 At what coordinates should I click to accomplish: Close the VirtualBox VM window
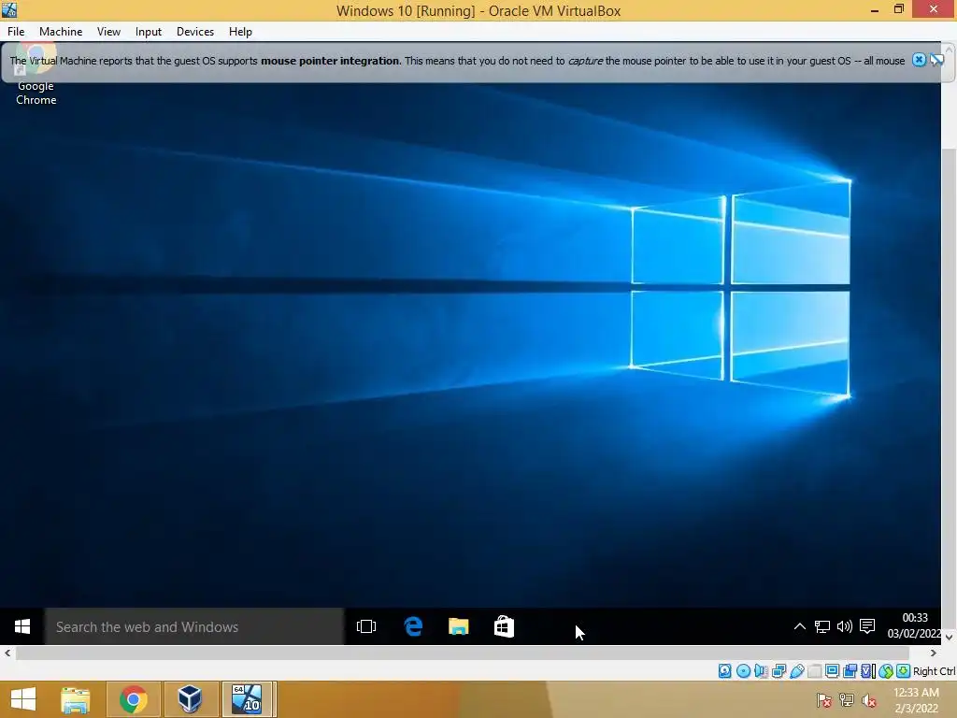pyautogui.click(x=934, y=9)
